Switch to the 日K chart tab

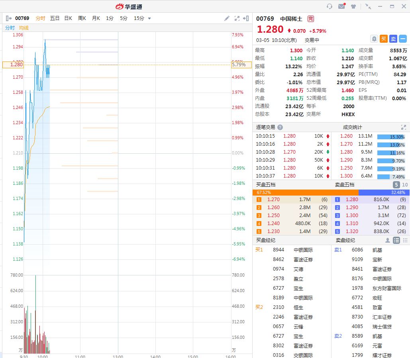pyautogui.click(x=68, y=18)
